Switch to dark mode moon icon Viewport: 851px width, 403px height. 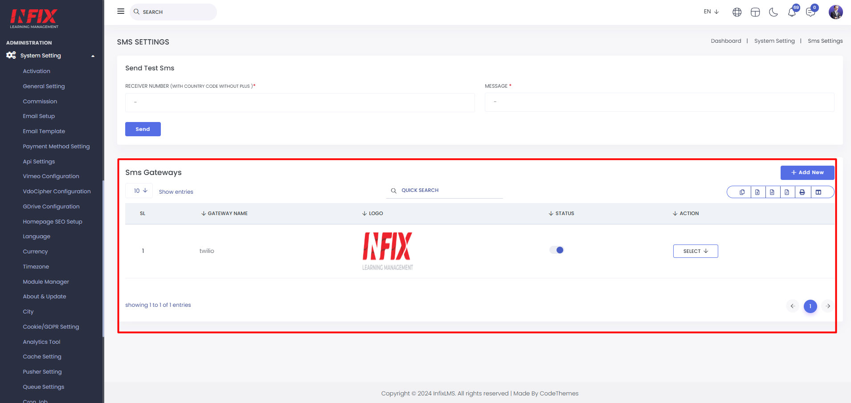click(x=773, y=12)
